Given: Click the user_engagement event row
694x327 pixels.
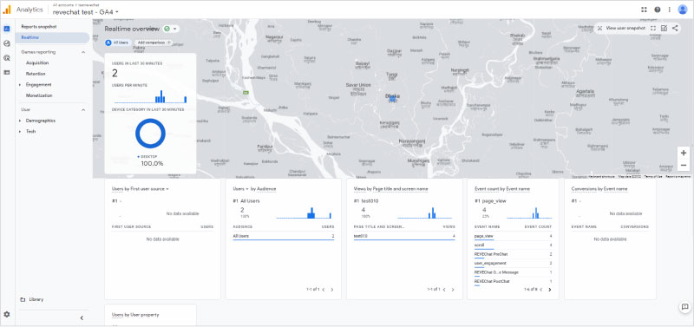Looking at the screenshot, I should click(x=513, y=264).
